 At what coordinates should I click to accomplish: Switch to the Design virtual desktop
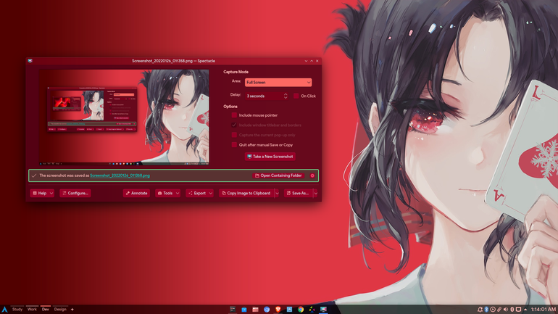(x=60, y=310)
